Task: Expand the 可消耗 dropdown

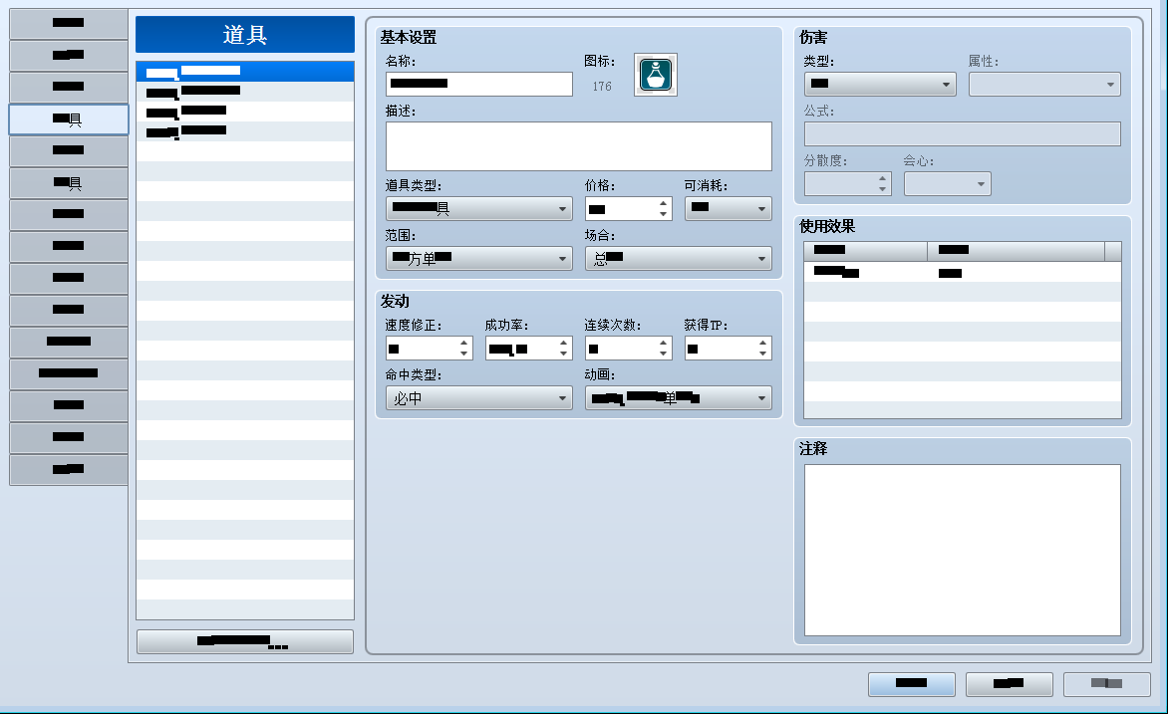Action: pos(728,208)
